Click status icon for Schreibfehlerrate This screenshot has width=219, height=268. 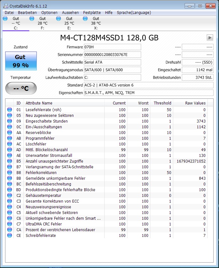point(10,235)
